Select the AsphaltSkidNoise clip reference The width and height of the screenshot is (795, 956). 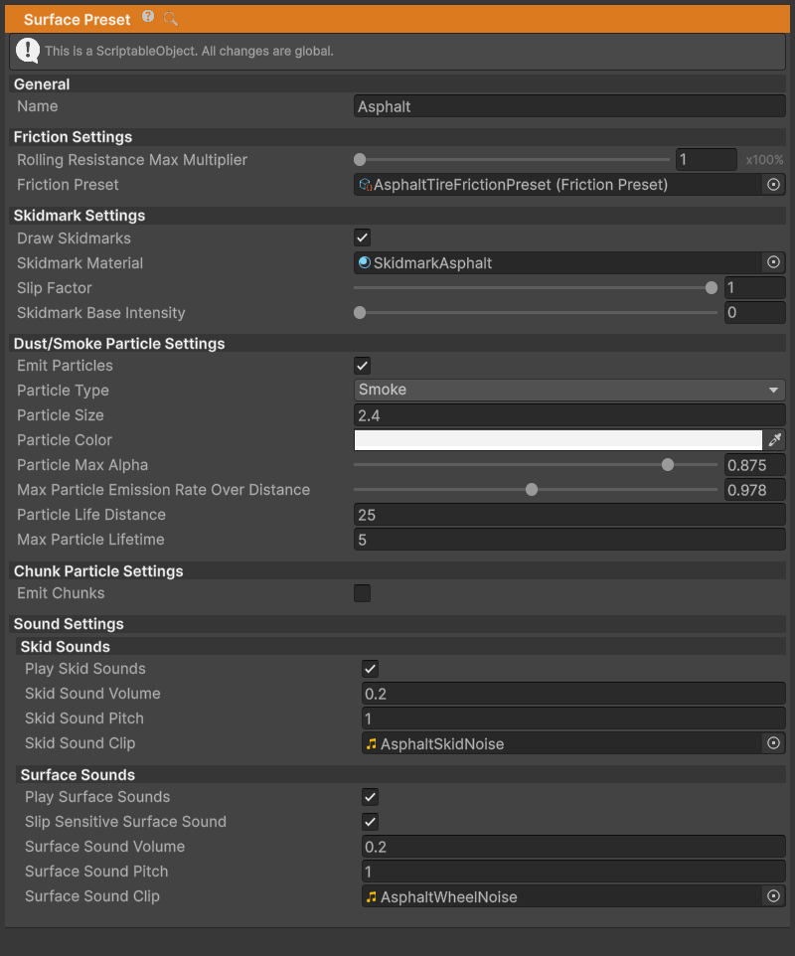click(562, 743)
